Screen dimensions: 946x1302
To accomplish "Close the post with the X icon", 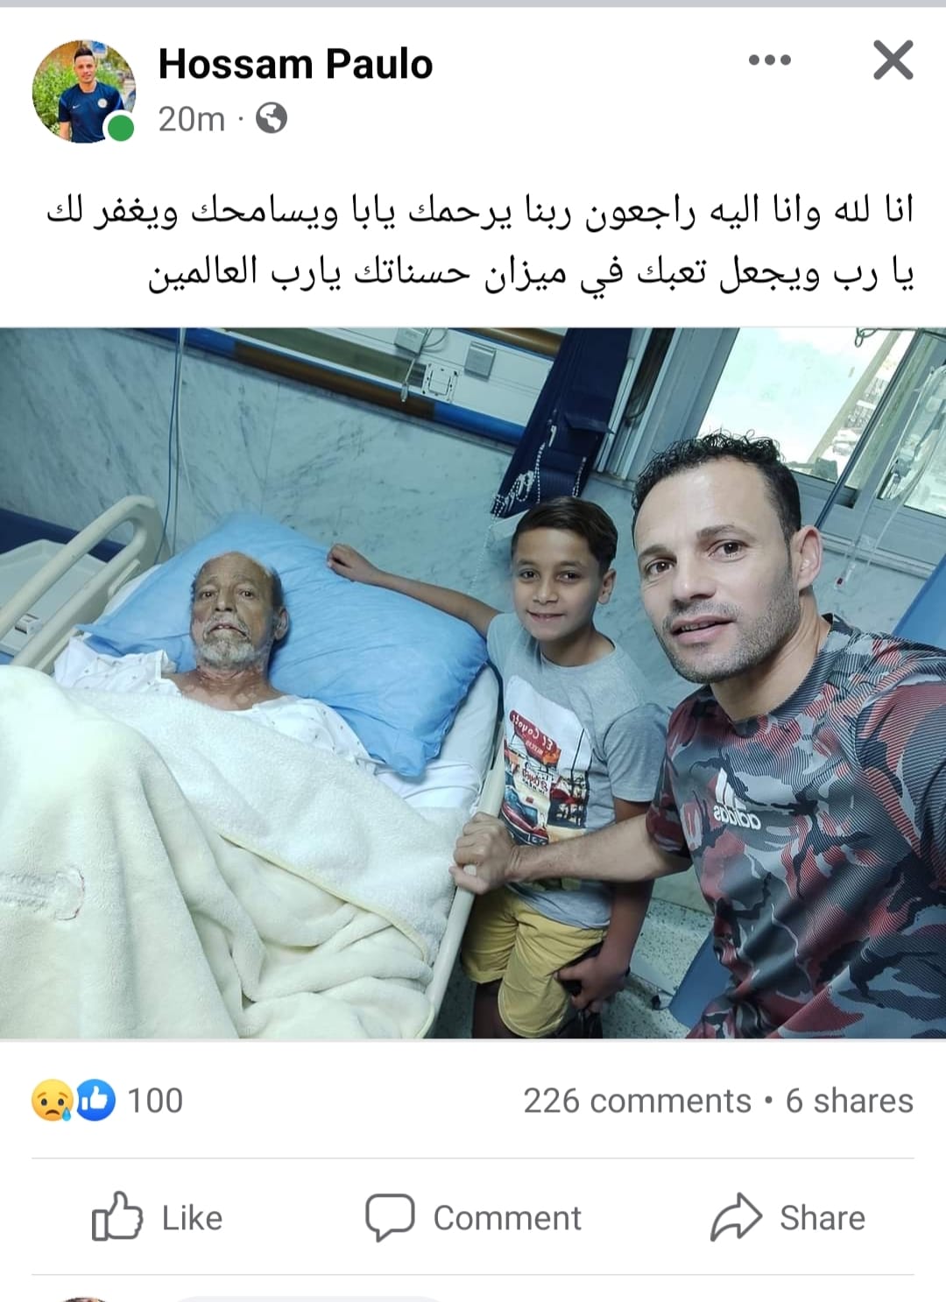I will tap(893, 60).
